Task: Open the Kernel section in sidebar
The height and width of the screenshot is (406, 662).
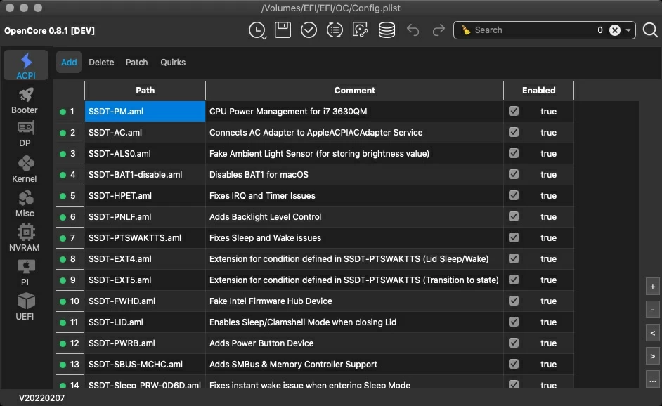Action: coord(25,169)
